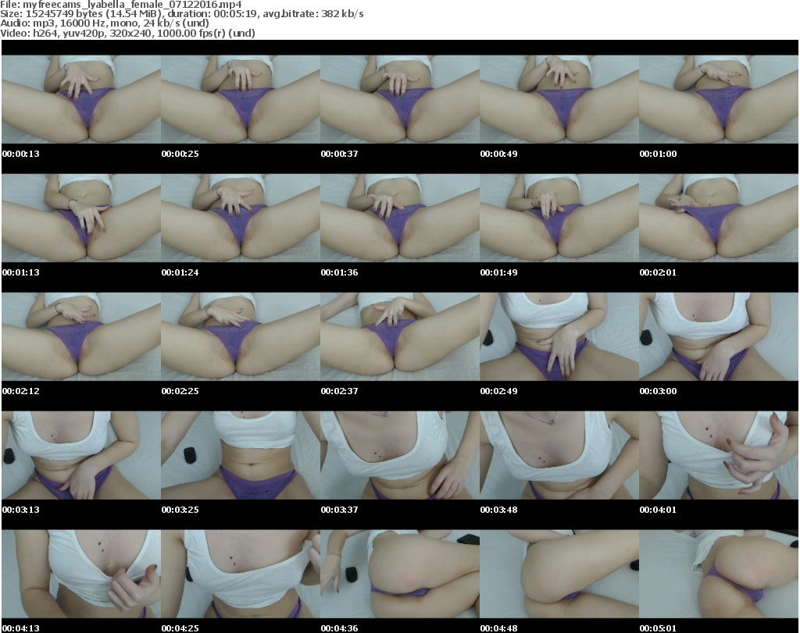The image size is (800, 633).
Task: Select the time caption 00:02:12
Action: tap(21, 391)
